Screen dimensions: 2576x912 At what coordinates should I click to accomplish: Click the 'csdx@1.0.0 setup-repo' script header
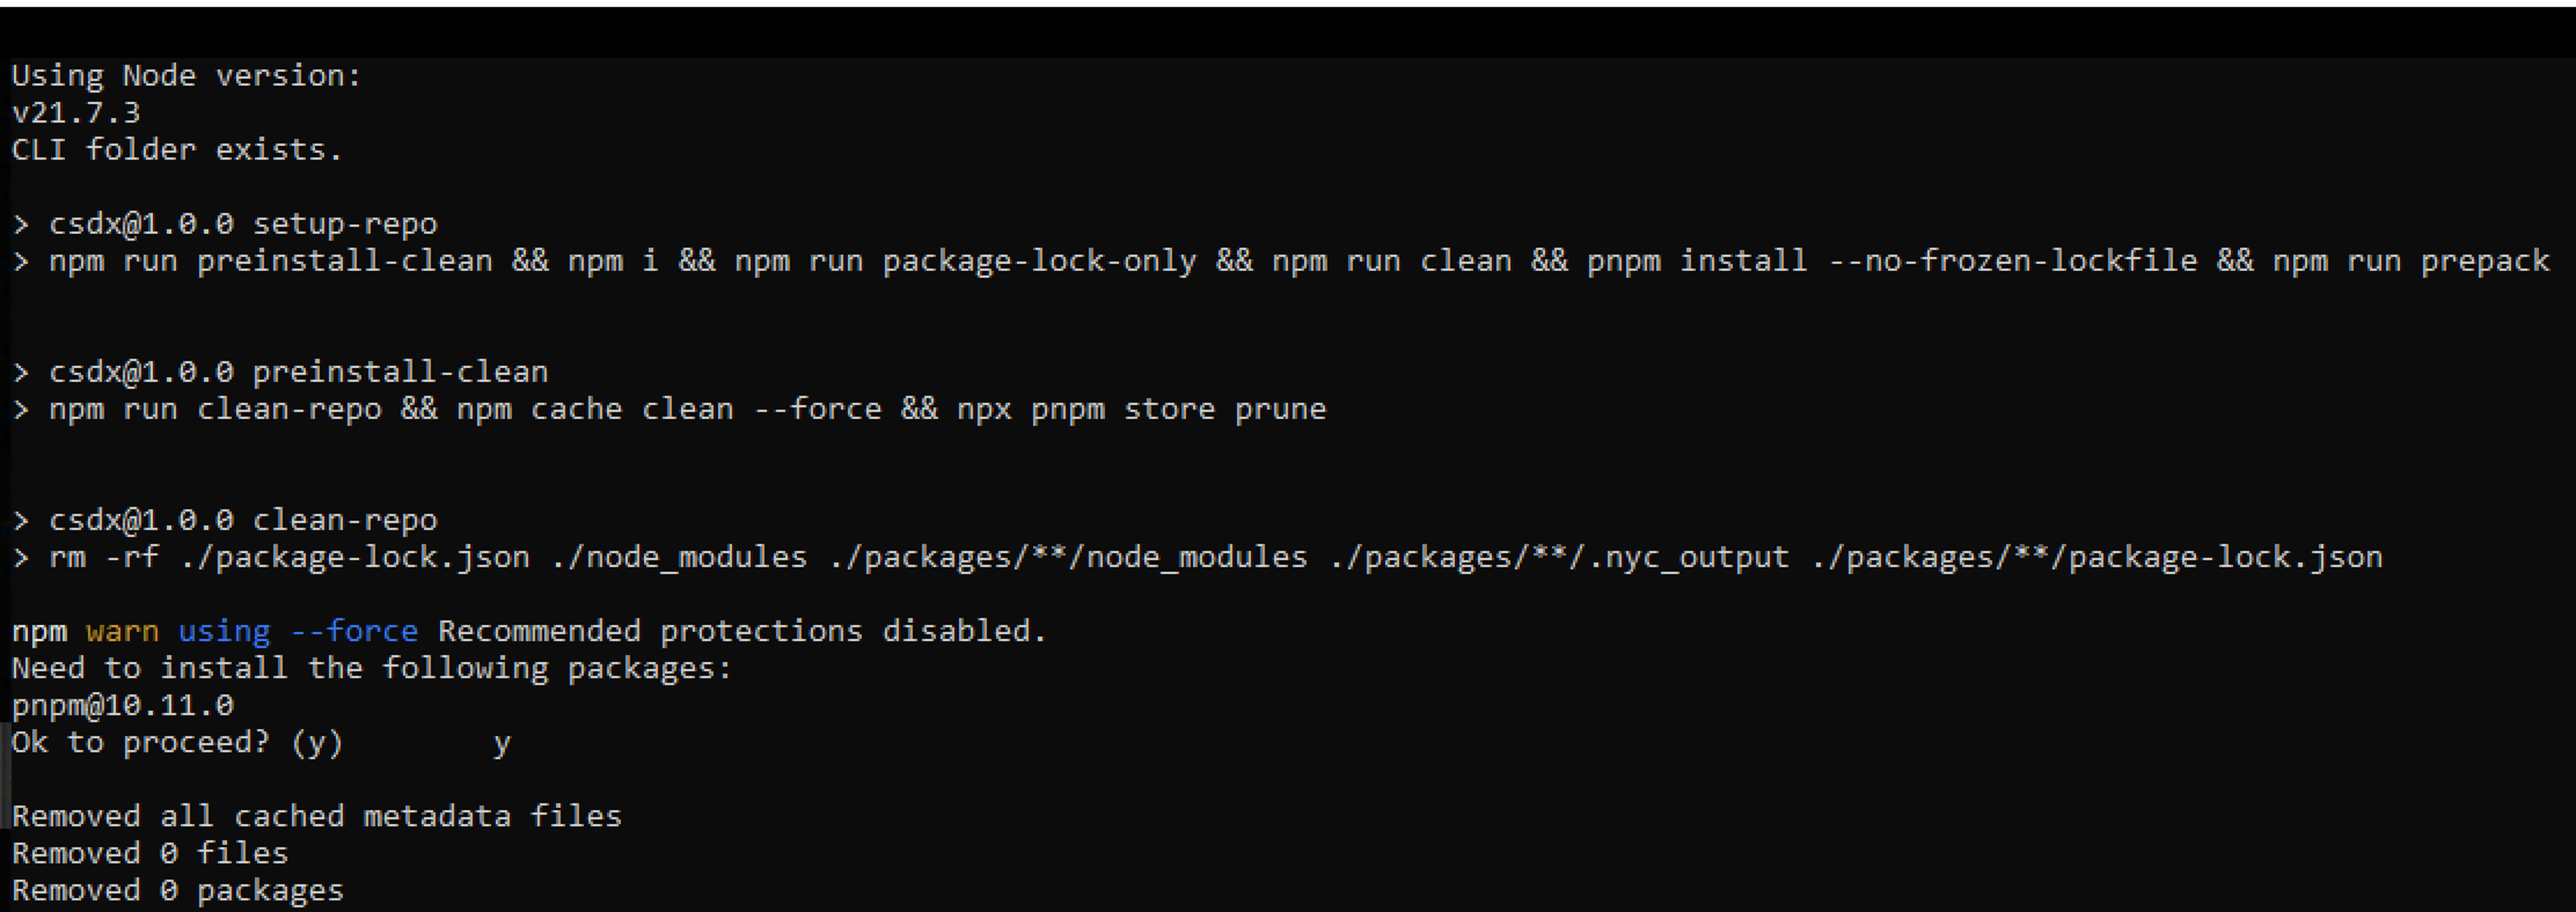(243, 223)
